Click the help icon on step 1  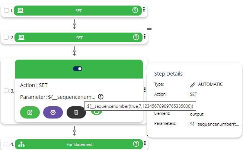[x=135, y=10]
